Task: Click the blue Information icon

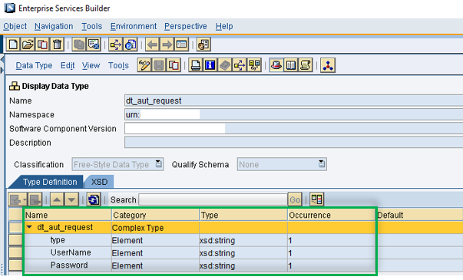Action: tap(210, 65)
